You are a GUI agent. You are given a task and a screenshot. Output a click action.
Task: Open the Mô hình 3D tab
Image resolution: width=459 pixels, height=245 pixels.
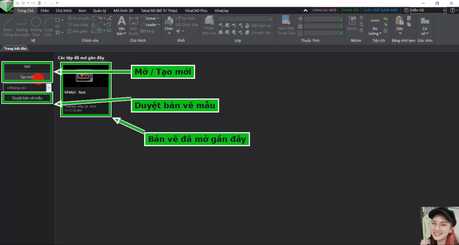coord(123,10)
